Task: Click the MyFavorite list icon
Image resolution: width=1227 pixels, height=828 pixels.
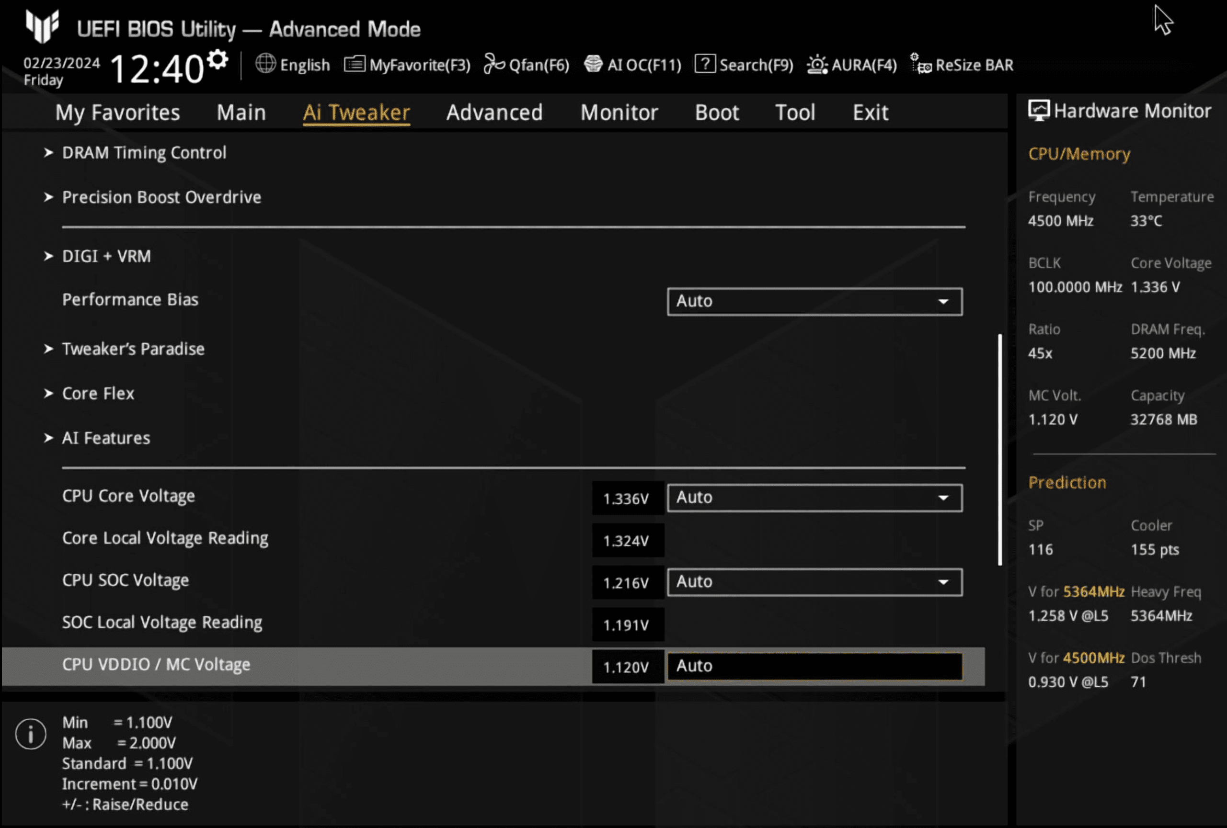Action: coord(354,64)
